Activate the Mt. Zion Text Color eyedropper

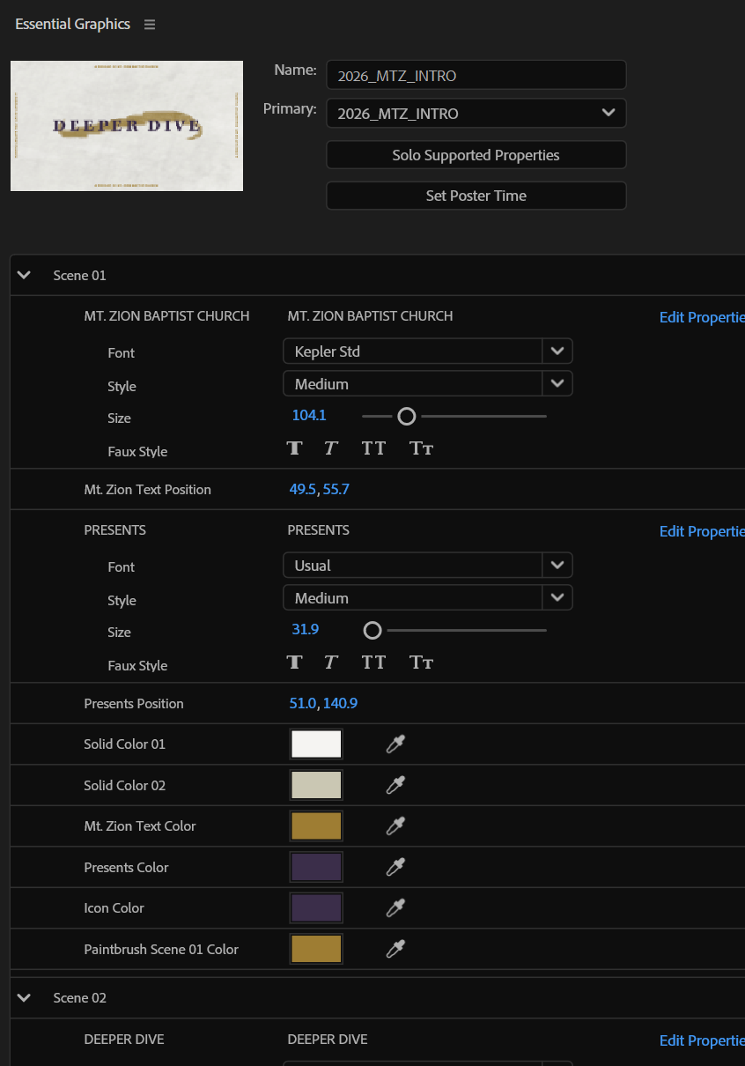coord(395,826)
